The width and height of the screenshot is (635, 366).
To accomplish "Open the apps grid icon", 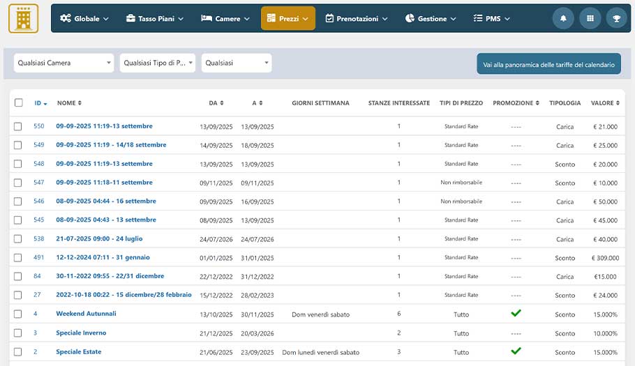I will click(x=590, y=19).
